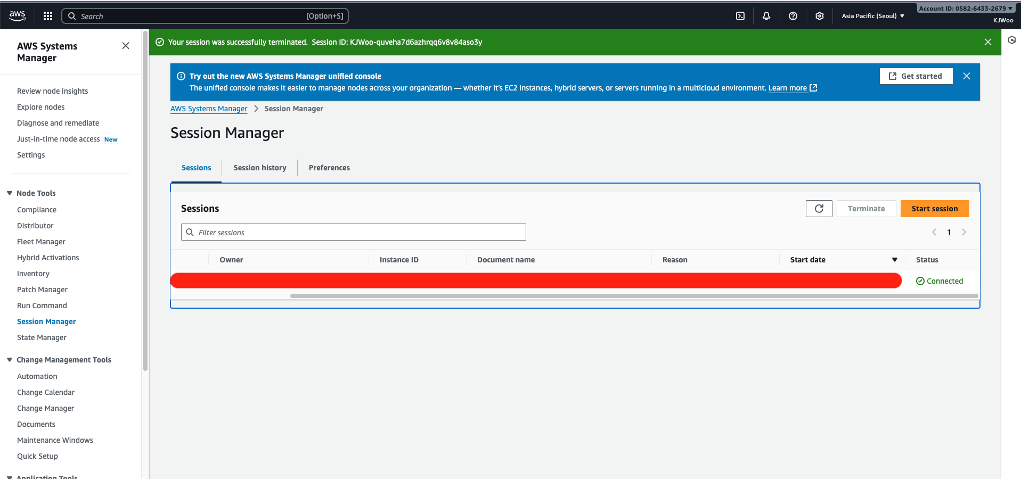This screenshot has width=1021, height=479.
Task: Click the Get started button
Action: [916, 76]
